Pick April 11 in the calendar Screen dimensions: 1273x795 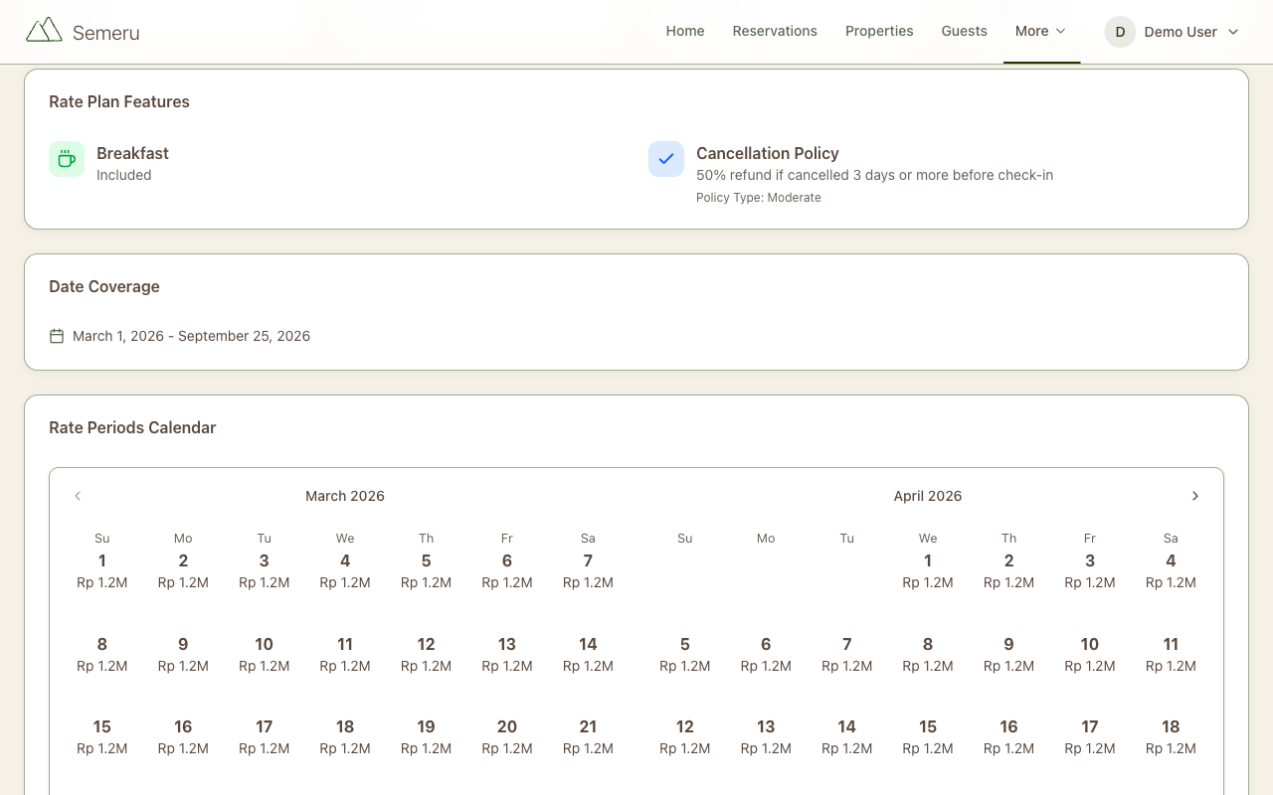tap(1171, 655)
